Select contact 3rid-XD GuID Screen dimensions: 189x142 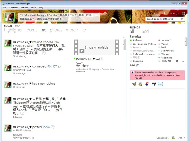168,51
